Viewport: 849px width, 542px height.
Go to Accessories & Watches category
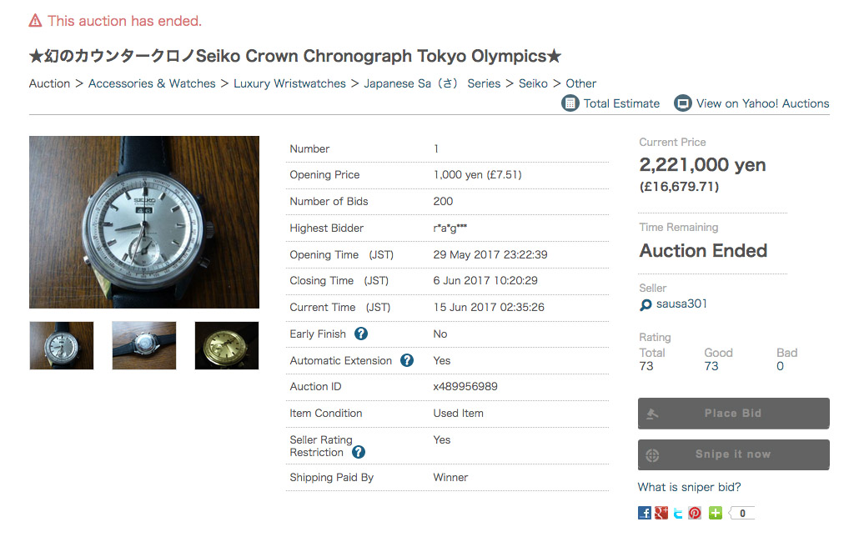(152, 83)
